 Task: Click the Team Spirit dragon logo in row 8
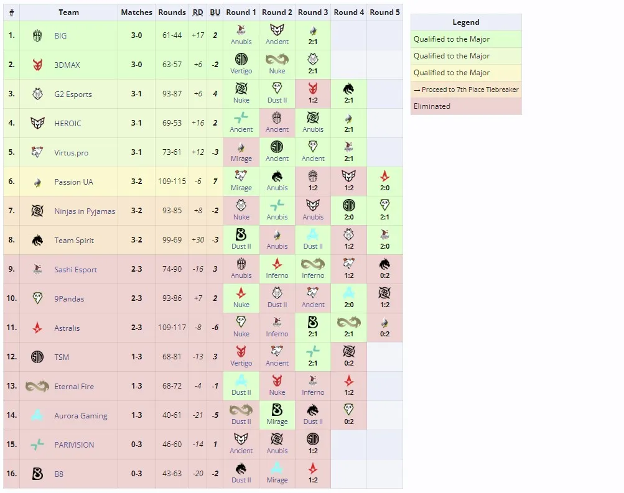[x=37, y=240]
